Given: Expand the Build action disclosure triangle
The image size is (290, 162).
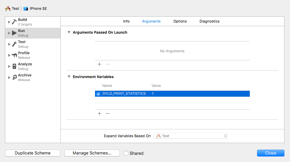Looking at the screenshot, I should pyautogui.click(x=9, y=22).
